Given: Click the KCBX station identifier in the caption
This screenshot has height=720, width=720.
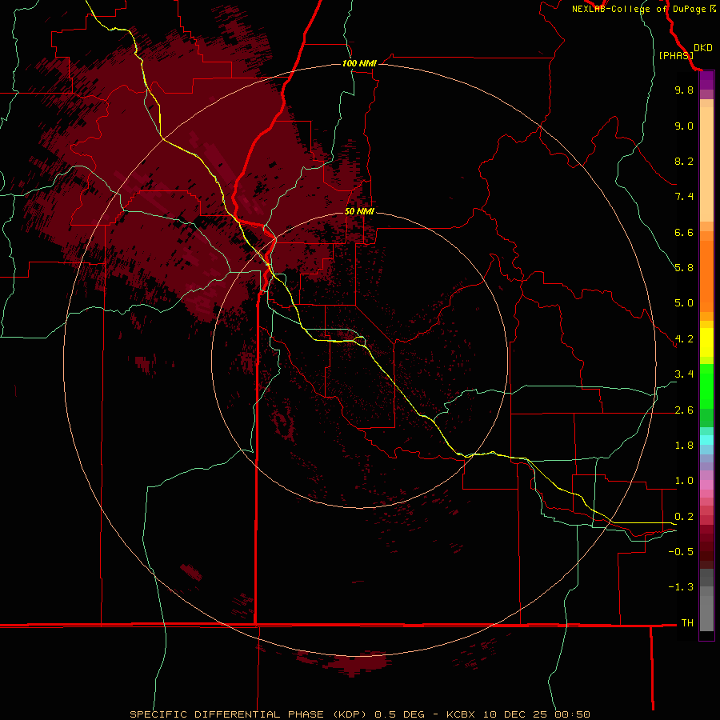Looking at the screenshot, I should click(462, 714).
